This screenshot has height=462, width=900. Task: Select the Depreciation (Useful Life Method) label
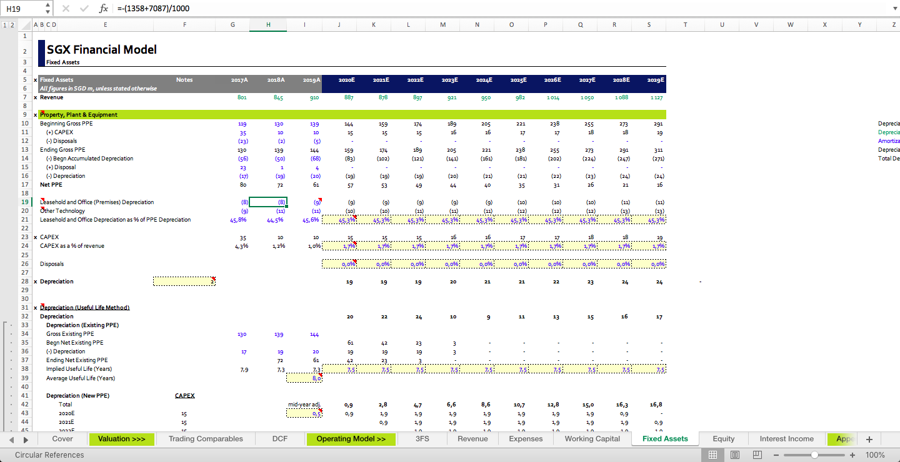coord(85,308)
